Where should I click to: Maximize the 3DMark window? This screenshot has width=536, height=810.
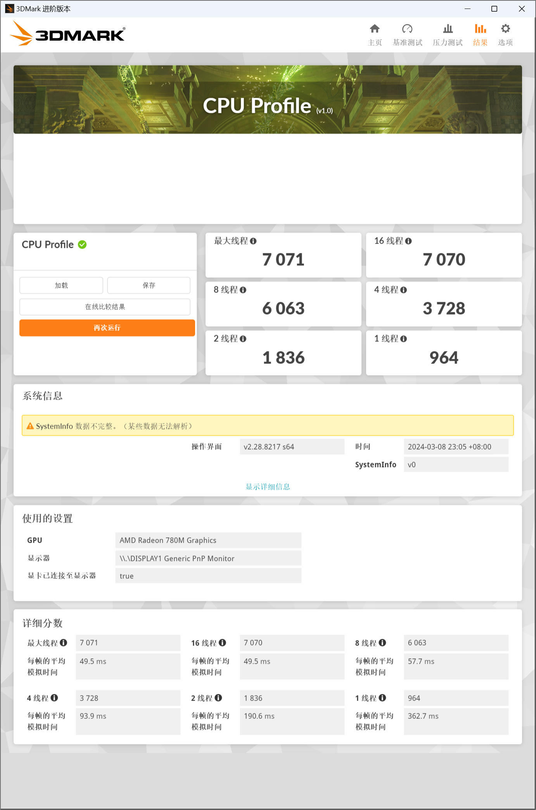coord(494,9)
